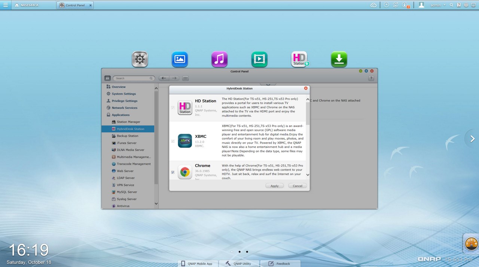479x267 pixels.
Task: Open the Feedback link
Action: coord(280,264)
